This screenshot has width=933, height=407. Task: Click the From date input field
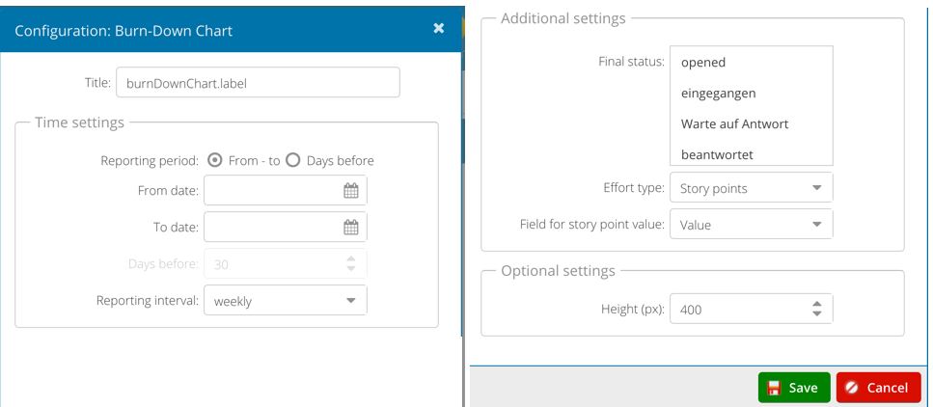270,191
